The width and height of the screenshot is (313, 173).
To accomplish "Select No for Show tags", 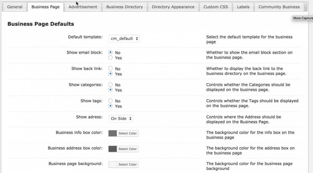I will [110, 101].
